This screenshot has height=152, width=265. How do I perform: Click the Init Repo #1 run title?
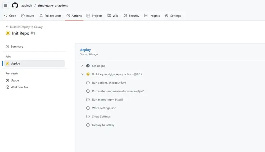tap(24, 33)
